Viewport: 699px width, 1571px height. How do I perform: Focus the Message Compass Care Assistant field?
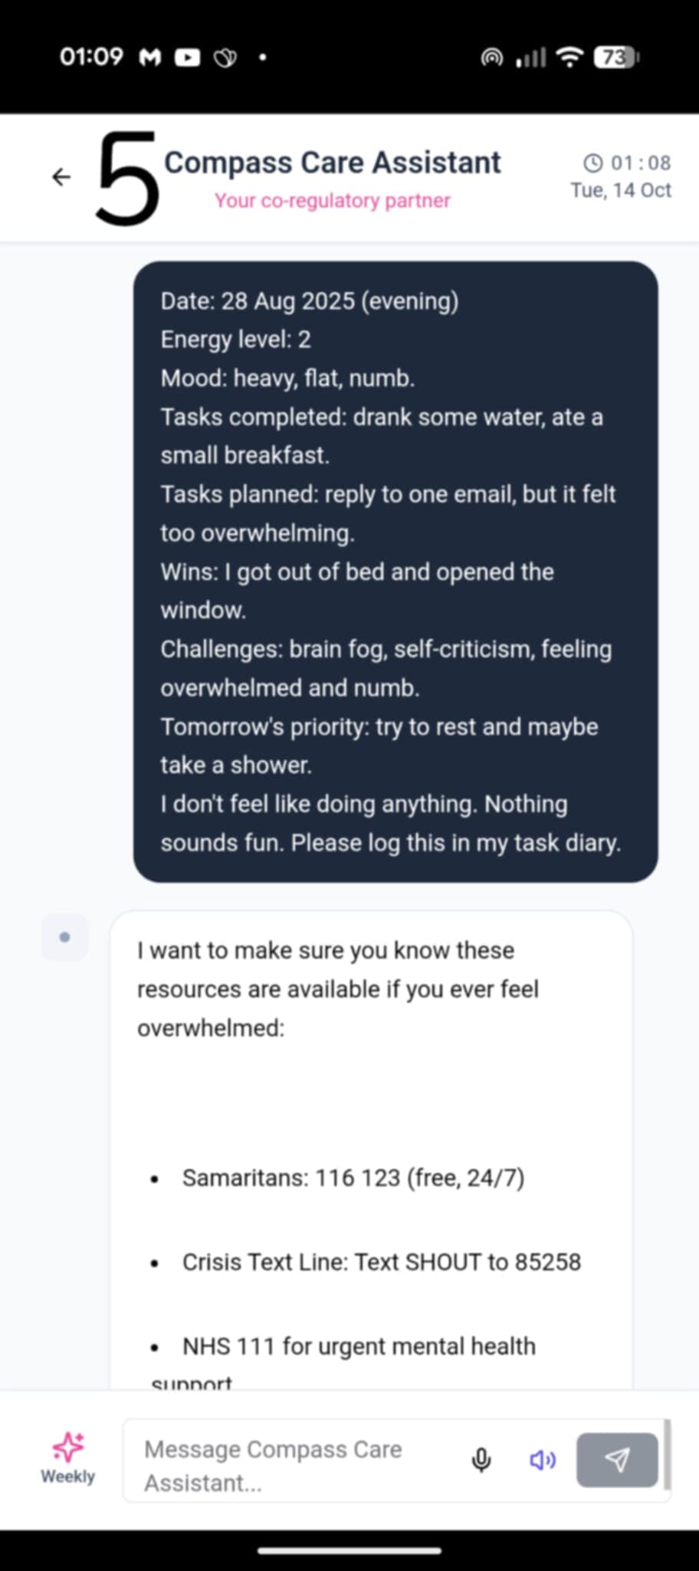coord(299,1464)
